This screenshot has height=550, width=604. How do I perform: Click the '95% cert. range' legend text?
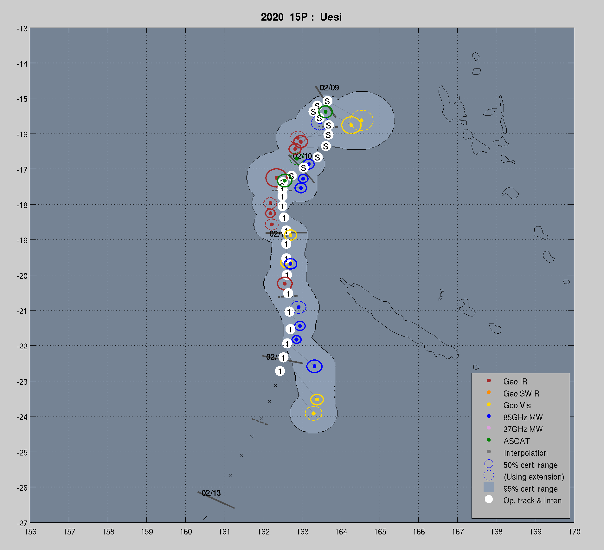(530, 489)
